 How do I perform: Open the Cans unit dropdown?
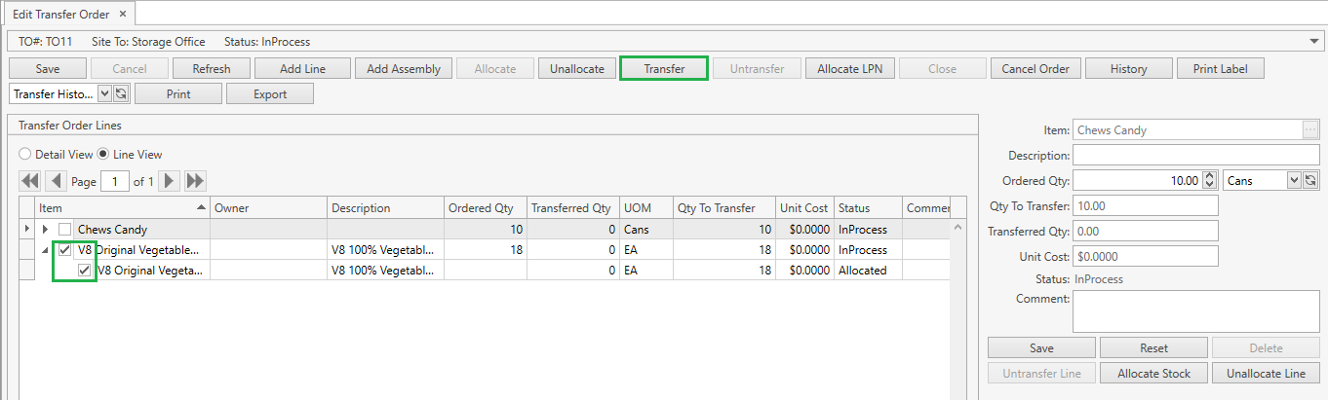tap(1294, 180)
